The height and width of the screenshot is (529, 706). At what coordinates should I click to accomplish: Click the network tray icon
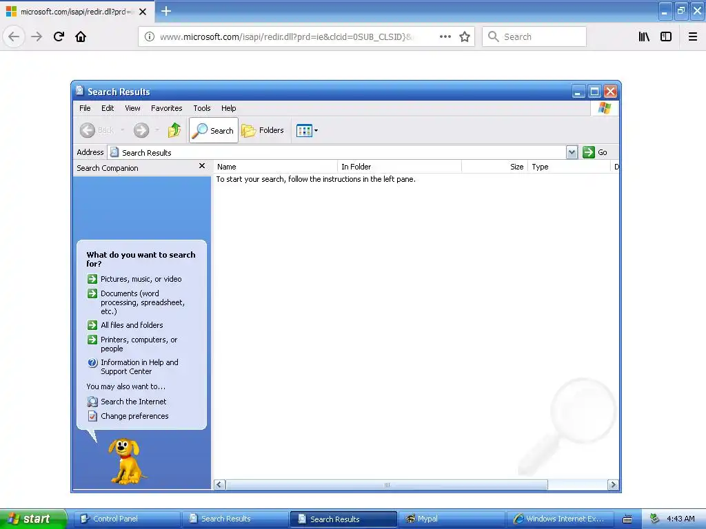click(655, 519)
